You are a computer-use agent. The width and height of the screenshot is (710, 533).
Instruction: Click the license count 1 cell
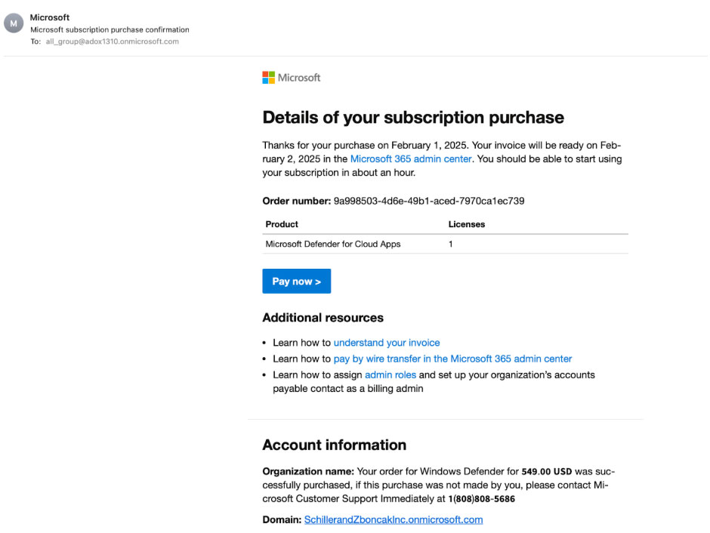click(x=450, y=244)
